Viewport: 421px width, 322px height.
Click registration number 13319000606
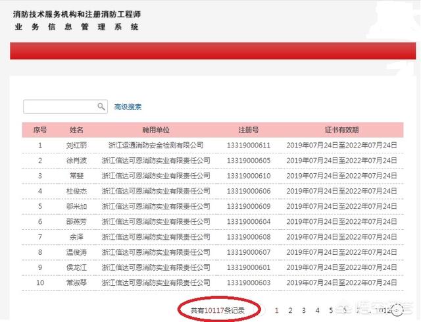click(x=249, y=191)
